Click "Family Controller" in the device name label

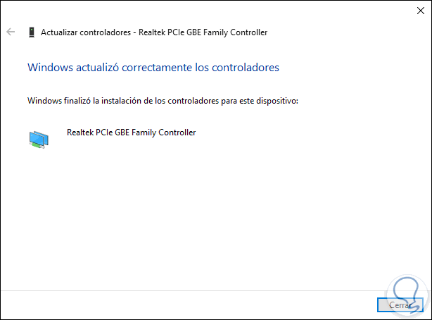[x=165, y=132]
